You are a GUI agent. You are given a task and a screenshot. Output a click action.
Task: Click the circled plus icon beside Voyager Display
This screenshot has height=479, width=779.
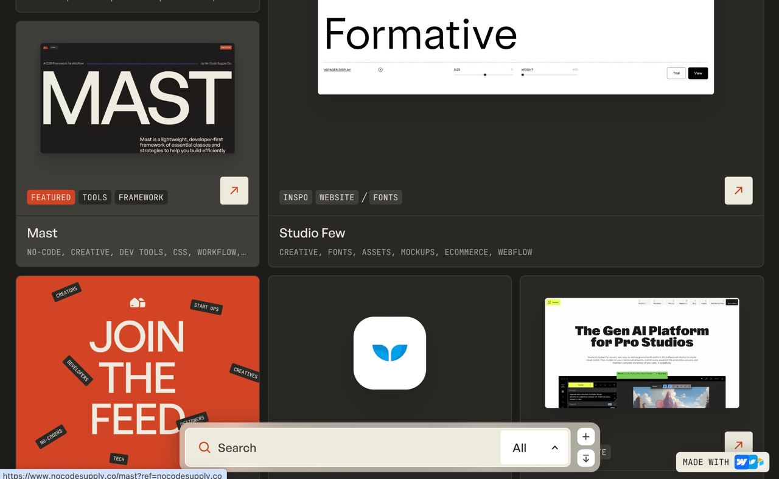(x=380, y=70)
